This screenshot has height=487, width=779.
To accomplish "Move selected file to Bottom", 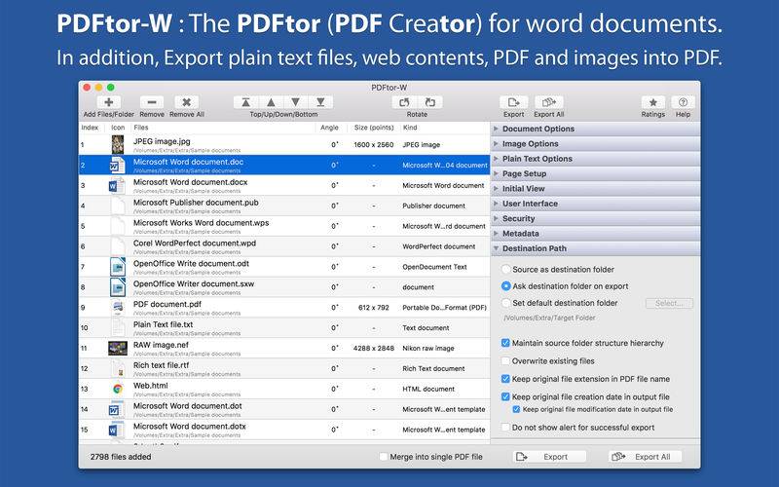I will click(x=320, y=102).
